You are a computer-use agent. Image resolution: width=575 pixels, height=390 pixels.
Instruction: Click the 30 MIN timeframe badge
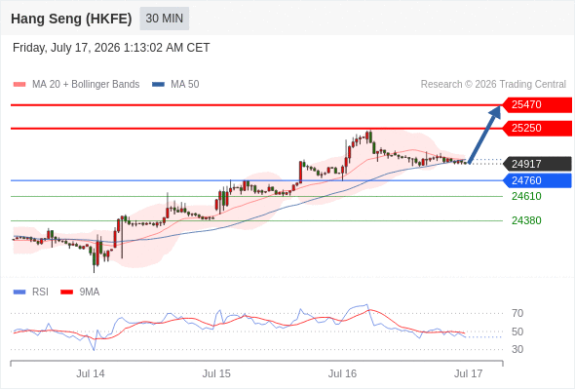pos(165,19)
